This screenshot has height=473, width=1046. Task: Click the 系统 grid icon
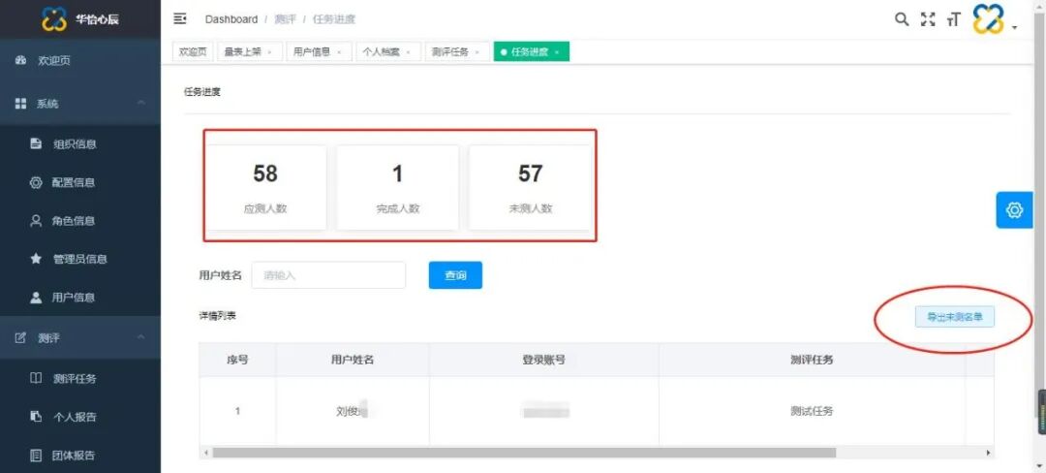(x=20, y=104)
